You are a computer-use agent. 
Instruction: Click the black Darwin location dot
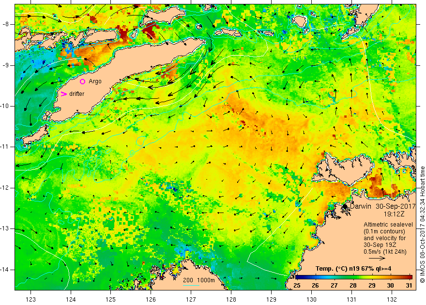click(x=345, y=206)
